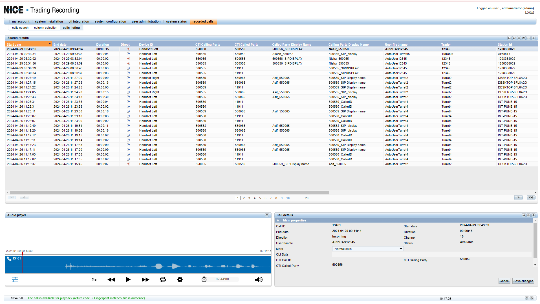Open column layout grid icon in Search results
The image size is (540, 304).
[x=519, y=38]
